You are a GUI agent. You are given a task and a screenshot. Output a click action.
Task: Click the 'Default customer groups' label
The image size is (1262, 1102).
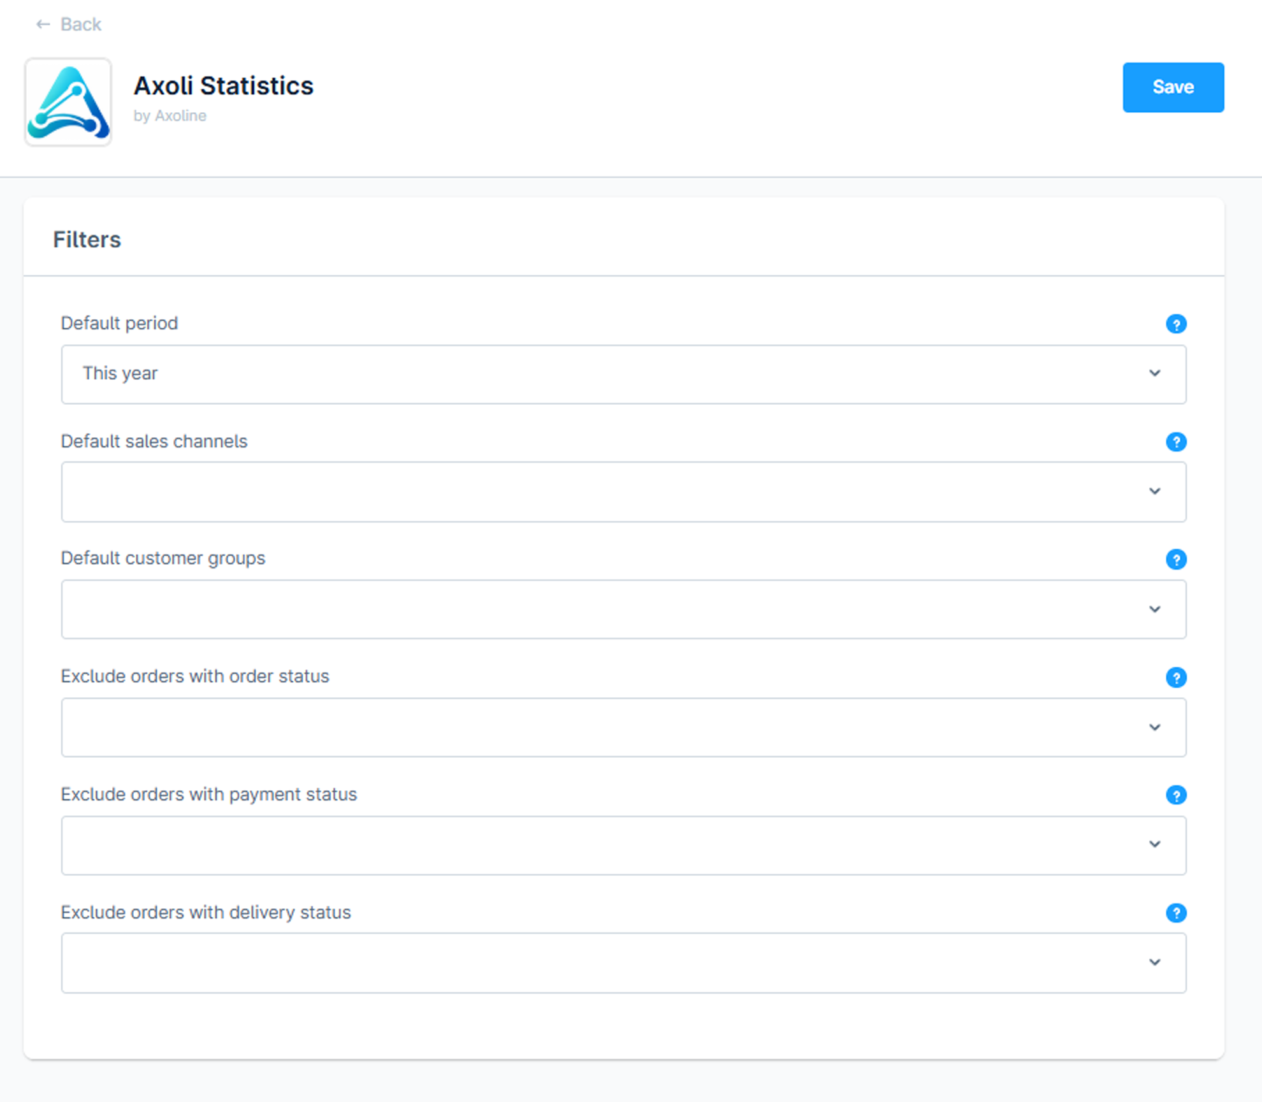click(163, 558)
